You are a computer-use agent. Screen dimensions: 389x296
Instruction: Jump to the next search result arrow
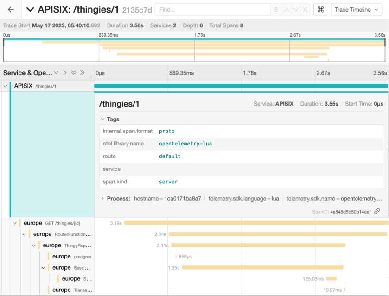(x=295, y=10)
